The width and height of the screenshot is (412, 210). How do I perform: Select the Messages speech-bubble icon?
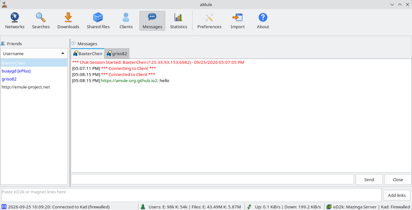(152, 17)
